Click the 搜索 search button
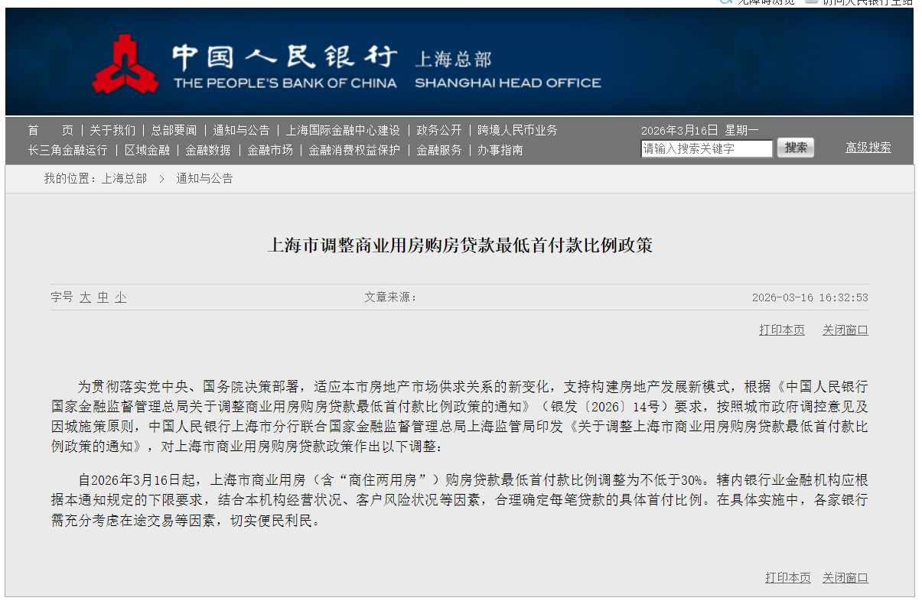 (x=795, y=148)
